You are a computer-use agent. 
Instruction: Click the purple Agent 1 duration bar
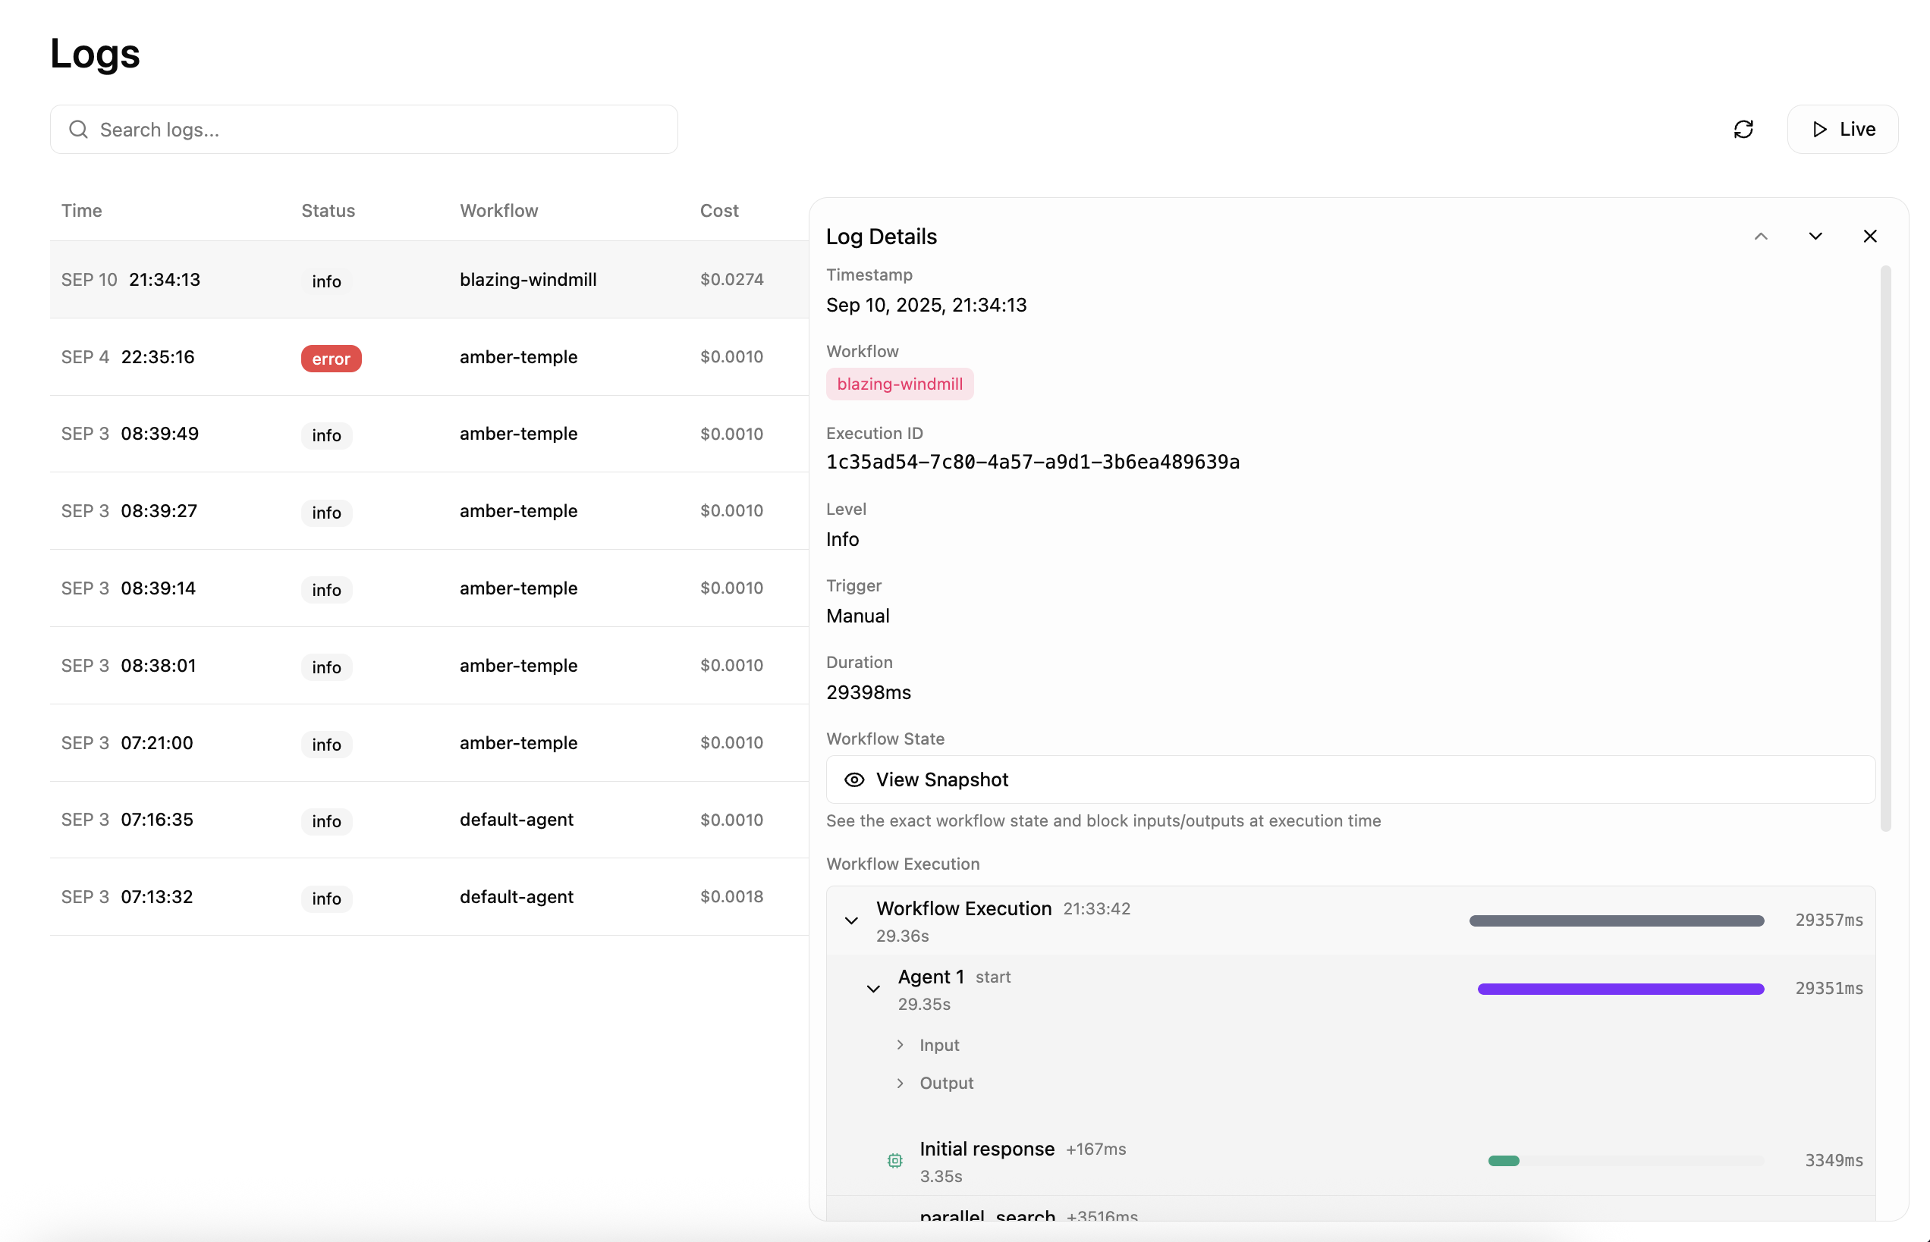(x=1620, y=989)
